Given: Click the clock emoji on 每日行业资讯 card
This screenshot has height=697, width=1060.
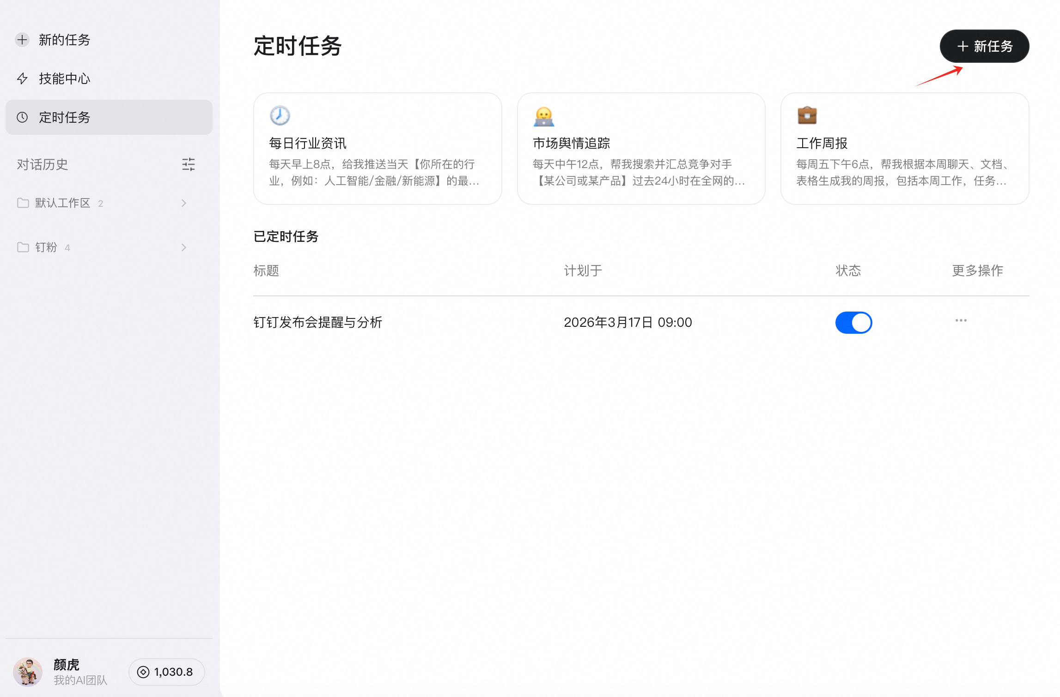Looking at the screenshot, I should point(280,115).
